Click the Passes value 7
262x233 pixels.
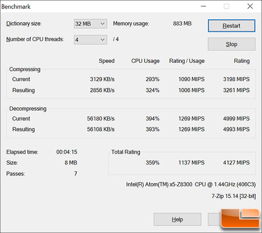[76, 174]
